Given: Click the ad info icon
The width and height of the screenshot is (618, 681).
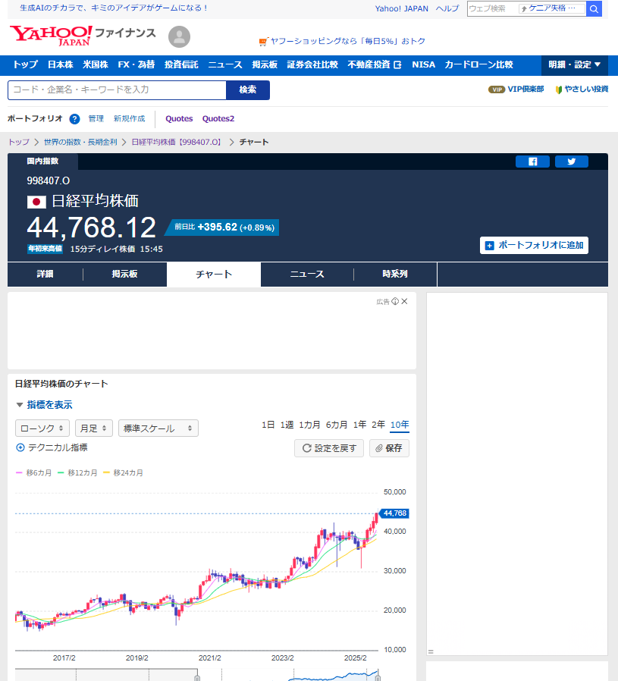Looking at the screenshot, I should [x=395, y=301].
